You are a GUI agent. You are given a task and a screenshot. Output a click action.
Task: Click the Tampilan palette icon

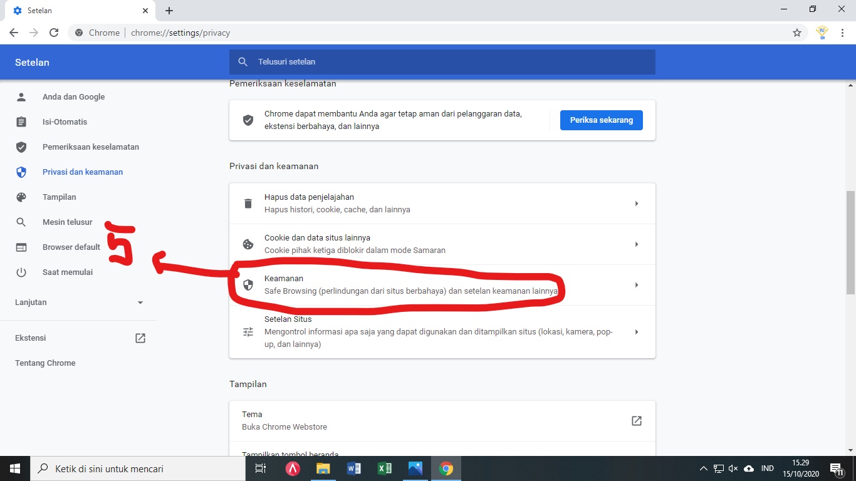click(x=21, y=197)
